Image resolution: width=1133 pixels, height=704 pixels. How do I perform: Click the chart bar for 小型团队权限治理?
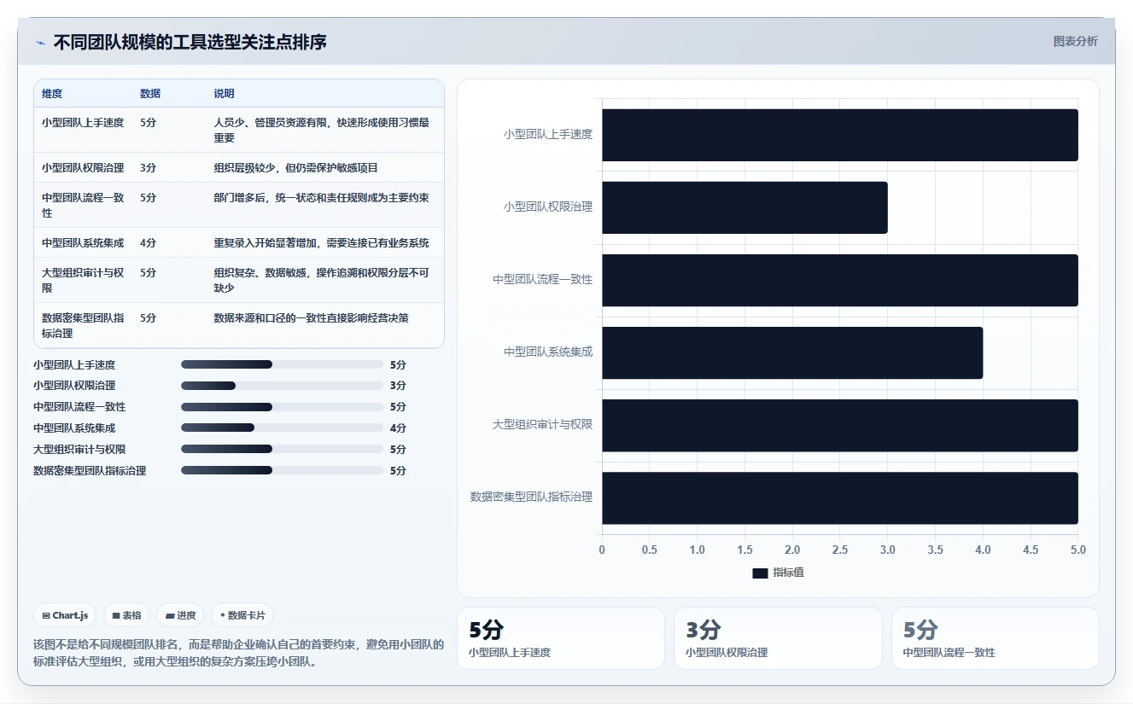coord(745,207)
